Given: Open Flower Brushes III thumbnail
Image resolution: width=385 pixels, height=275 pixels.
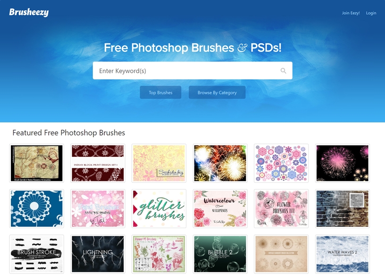Looking at the screenshot, I should tap(281, 208).
